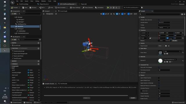Open the Content Drawer
This screenshot has width=186, height=104.
pos(16,103)
